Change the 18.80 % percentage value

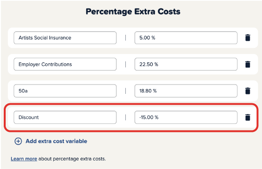pos(186,91)
